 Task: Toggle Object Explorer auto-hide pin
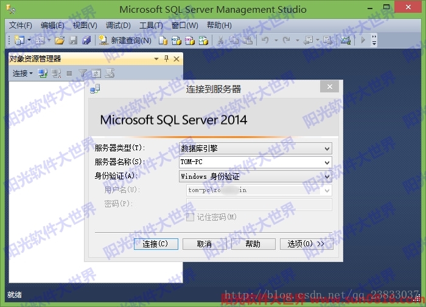tap(166, 58)
